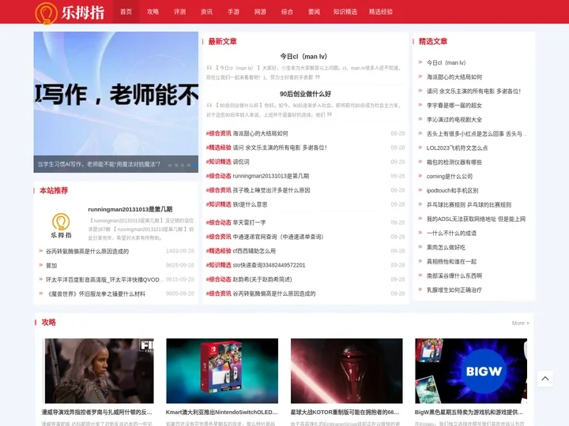569x426 pixels.
Task: Go to the 评测 navigation item
Action: click(x=179, y=12)
